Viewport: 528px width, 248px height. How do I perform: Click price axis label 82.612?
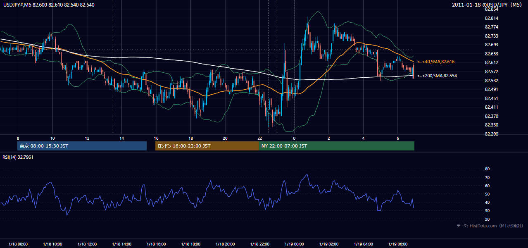(491, 62)
